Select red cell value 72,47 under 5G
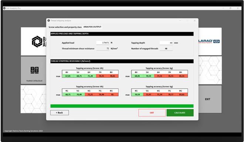Screen dimensions: 244x142 pyautogui.click(x=149, y=95)
